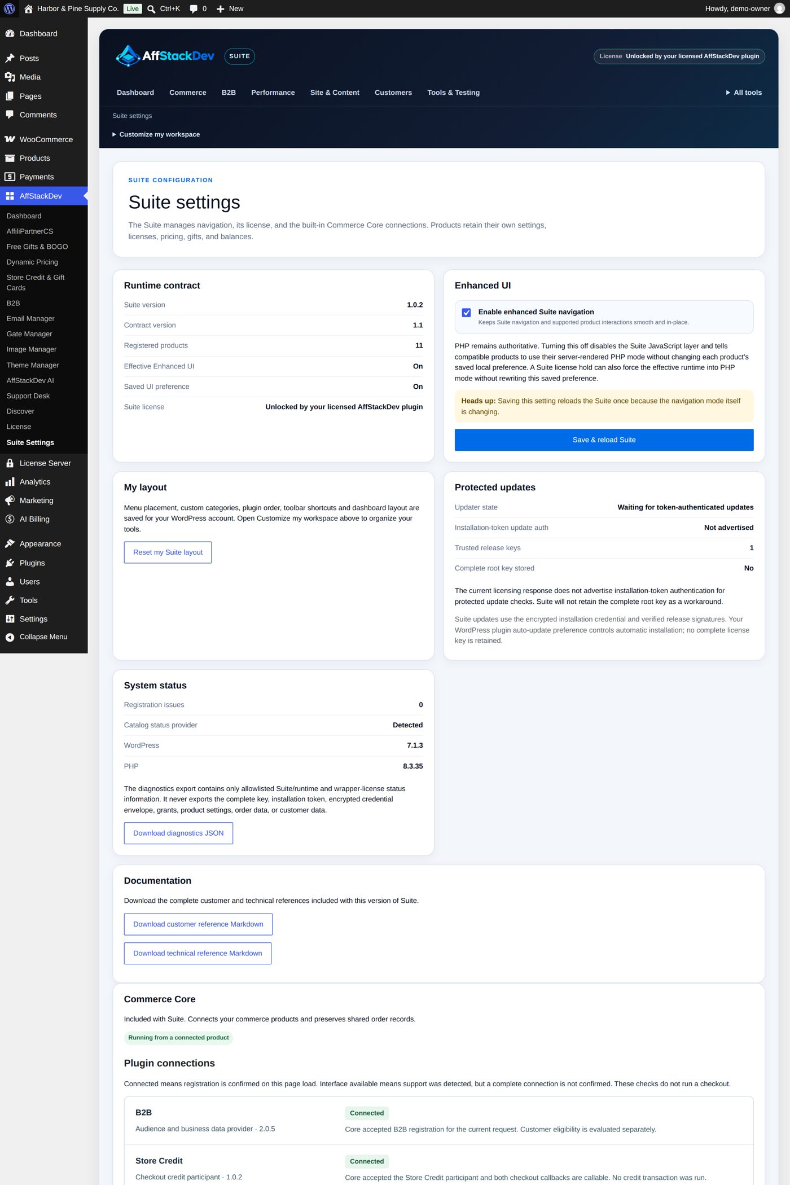The image size is (790, 1185).
Task: Click the AffStackDev logo in header
Action: click(x=165, y=56)
